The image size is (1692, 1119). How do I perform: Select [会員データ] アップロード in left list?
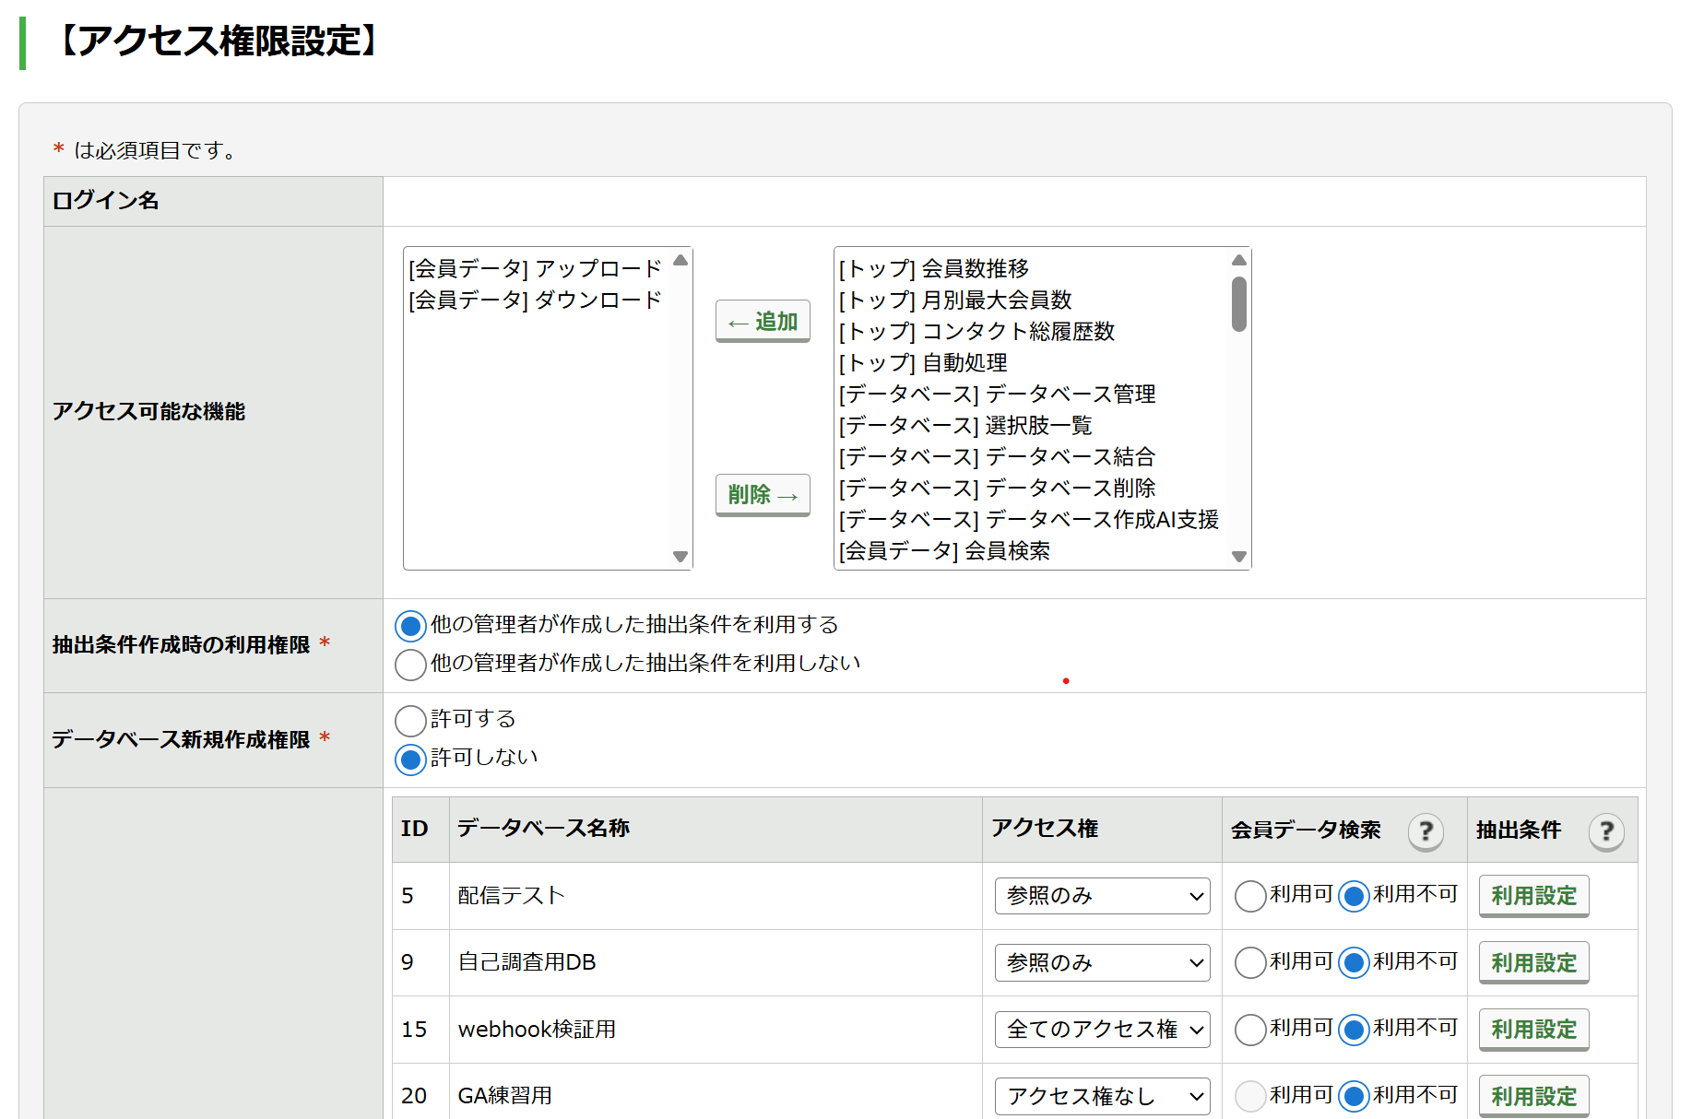(536, 268)
